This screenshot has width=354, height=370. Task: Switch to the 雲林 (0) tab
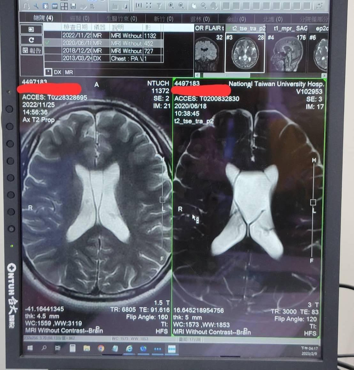coord(200,19)
